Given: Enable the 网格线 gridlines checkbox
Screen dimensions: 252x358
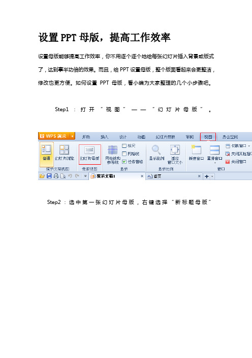Looking at the screenshot, I should (124, 154).
